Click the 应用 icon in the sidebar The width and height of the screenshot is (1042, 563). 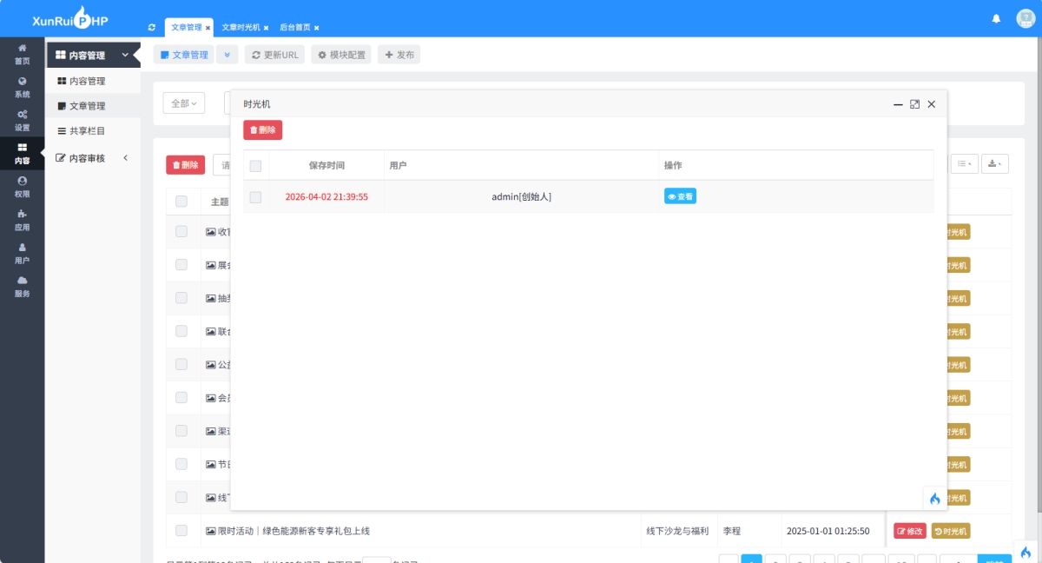point(22,222)
